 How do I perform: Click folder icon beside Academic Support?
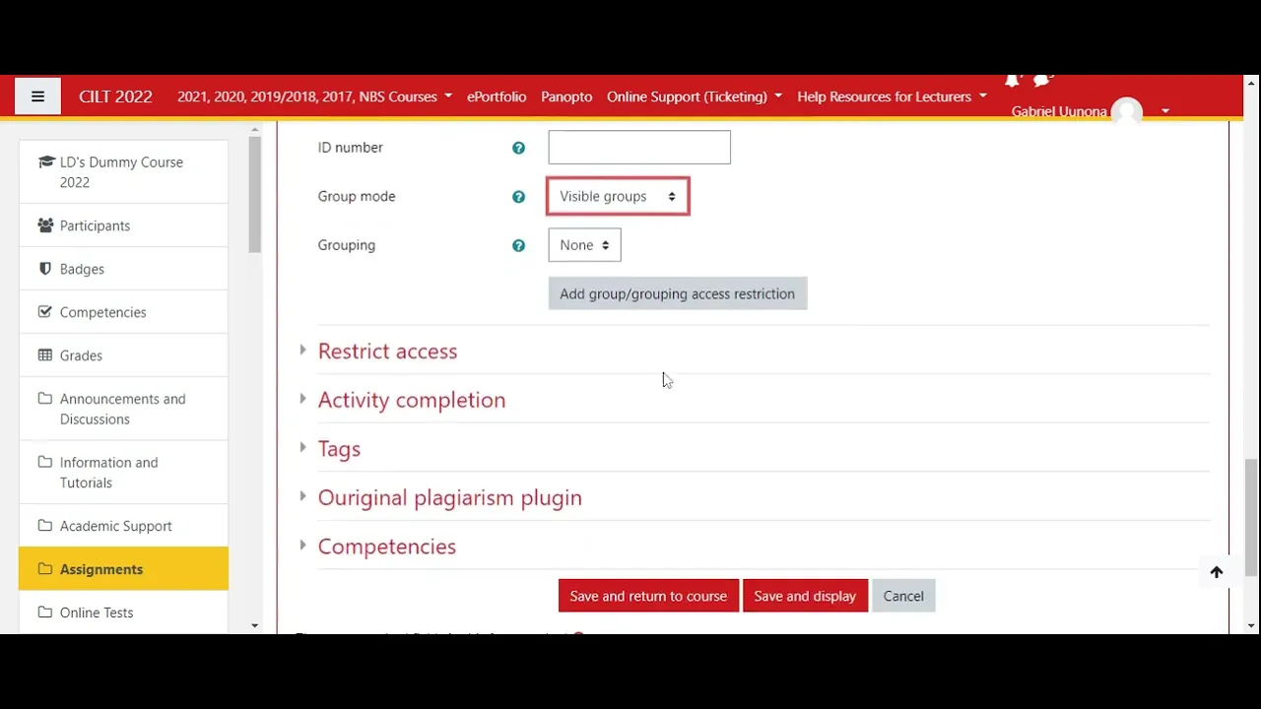(45, 526)
